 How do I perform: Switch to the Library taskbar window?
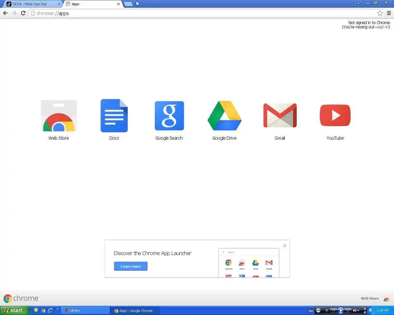(x=86, y=310)
